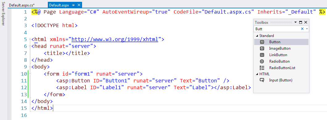This screenshot has width=327, height=120.
Task: Click the closing html tag on line 15
Action: (x=42, y=108)
